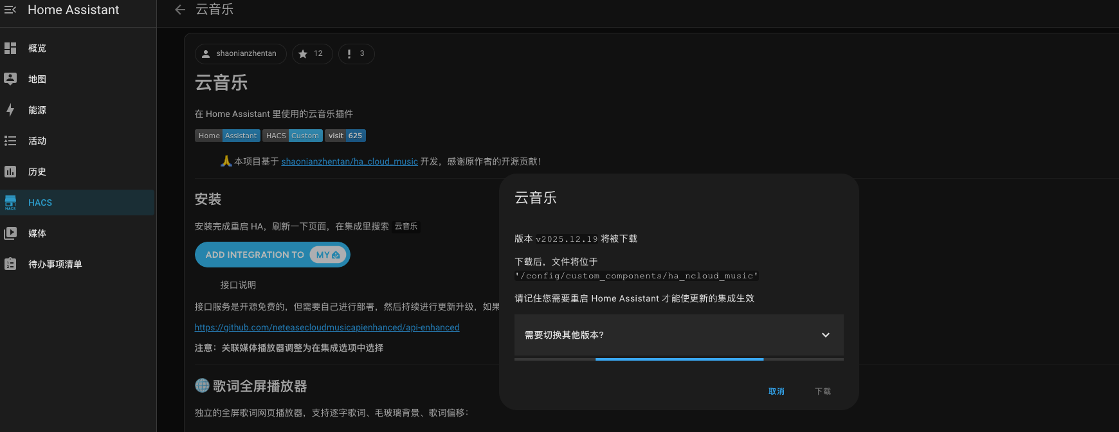Viewport: 1119px width, 432px height.
Task: Click the 历史 chart icon in the sidebar
Action: [10, 172]
